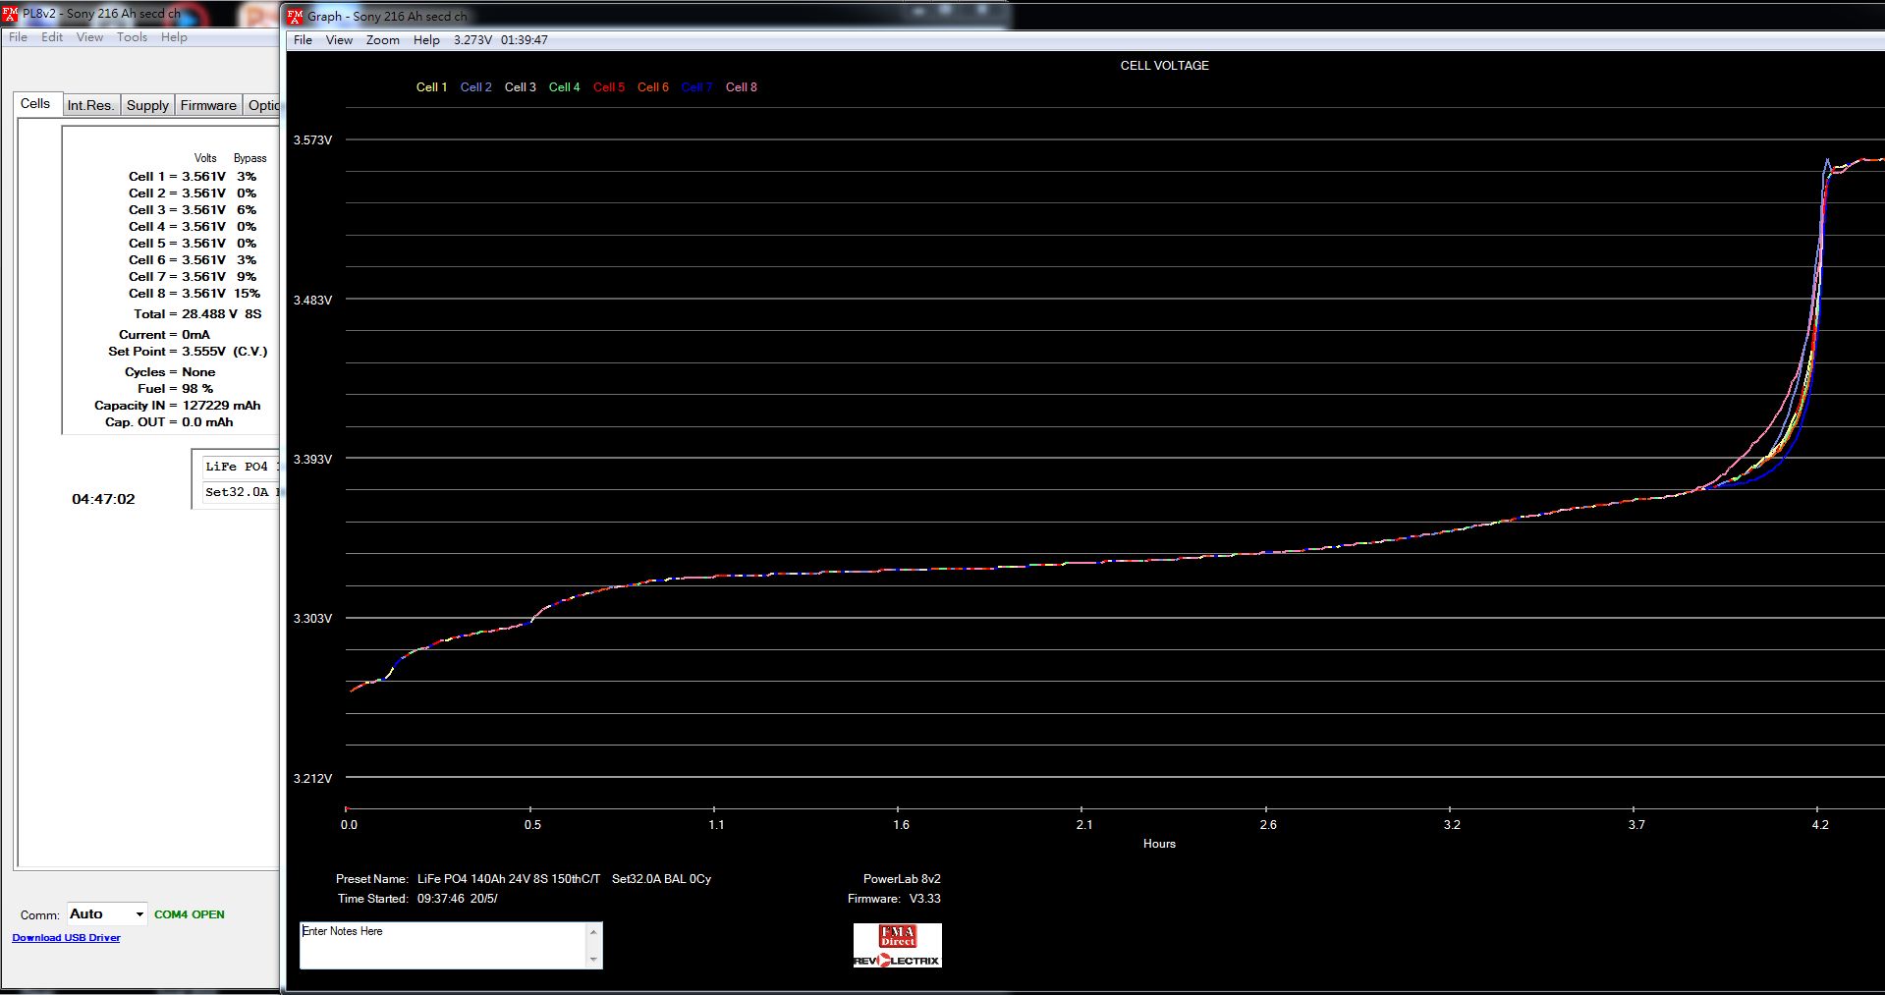Toggle Cell 1 trace in legend
The height and width of the screenshot is (995, 1885).
(x=431, y=87)
